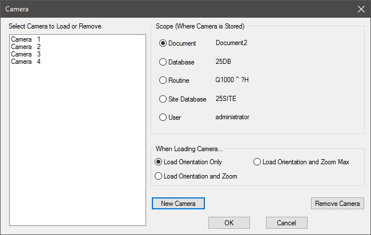
Task: Cancel the Camera dialog
Action: pyautogui.click(x=287, y=222)
